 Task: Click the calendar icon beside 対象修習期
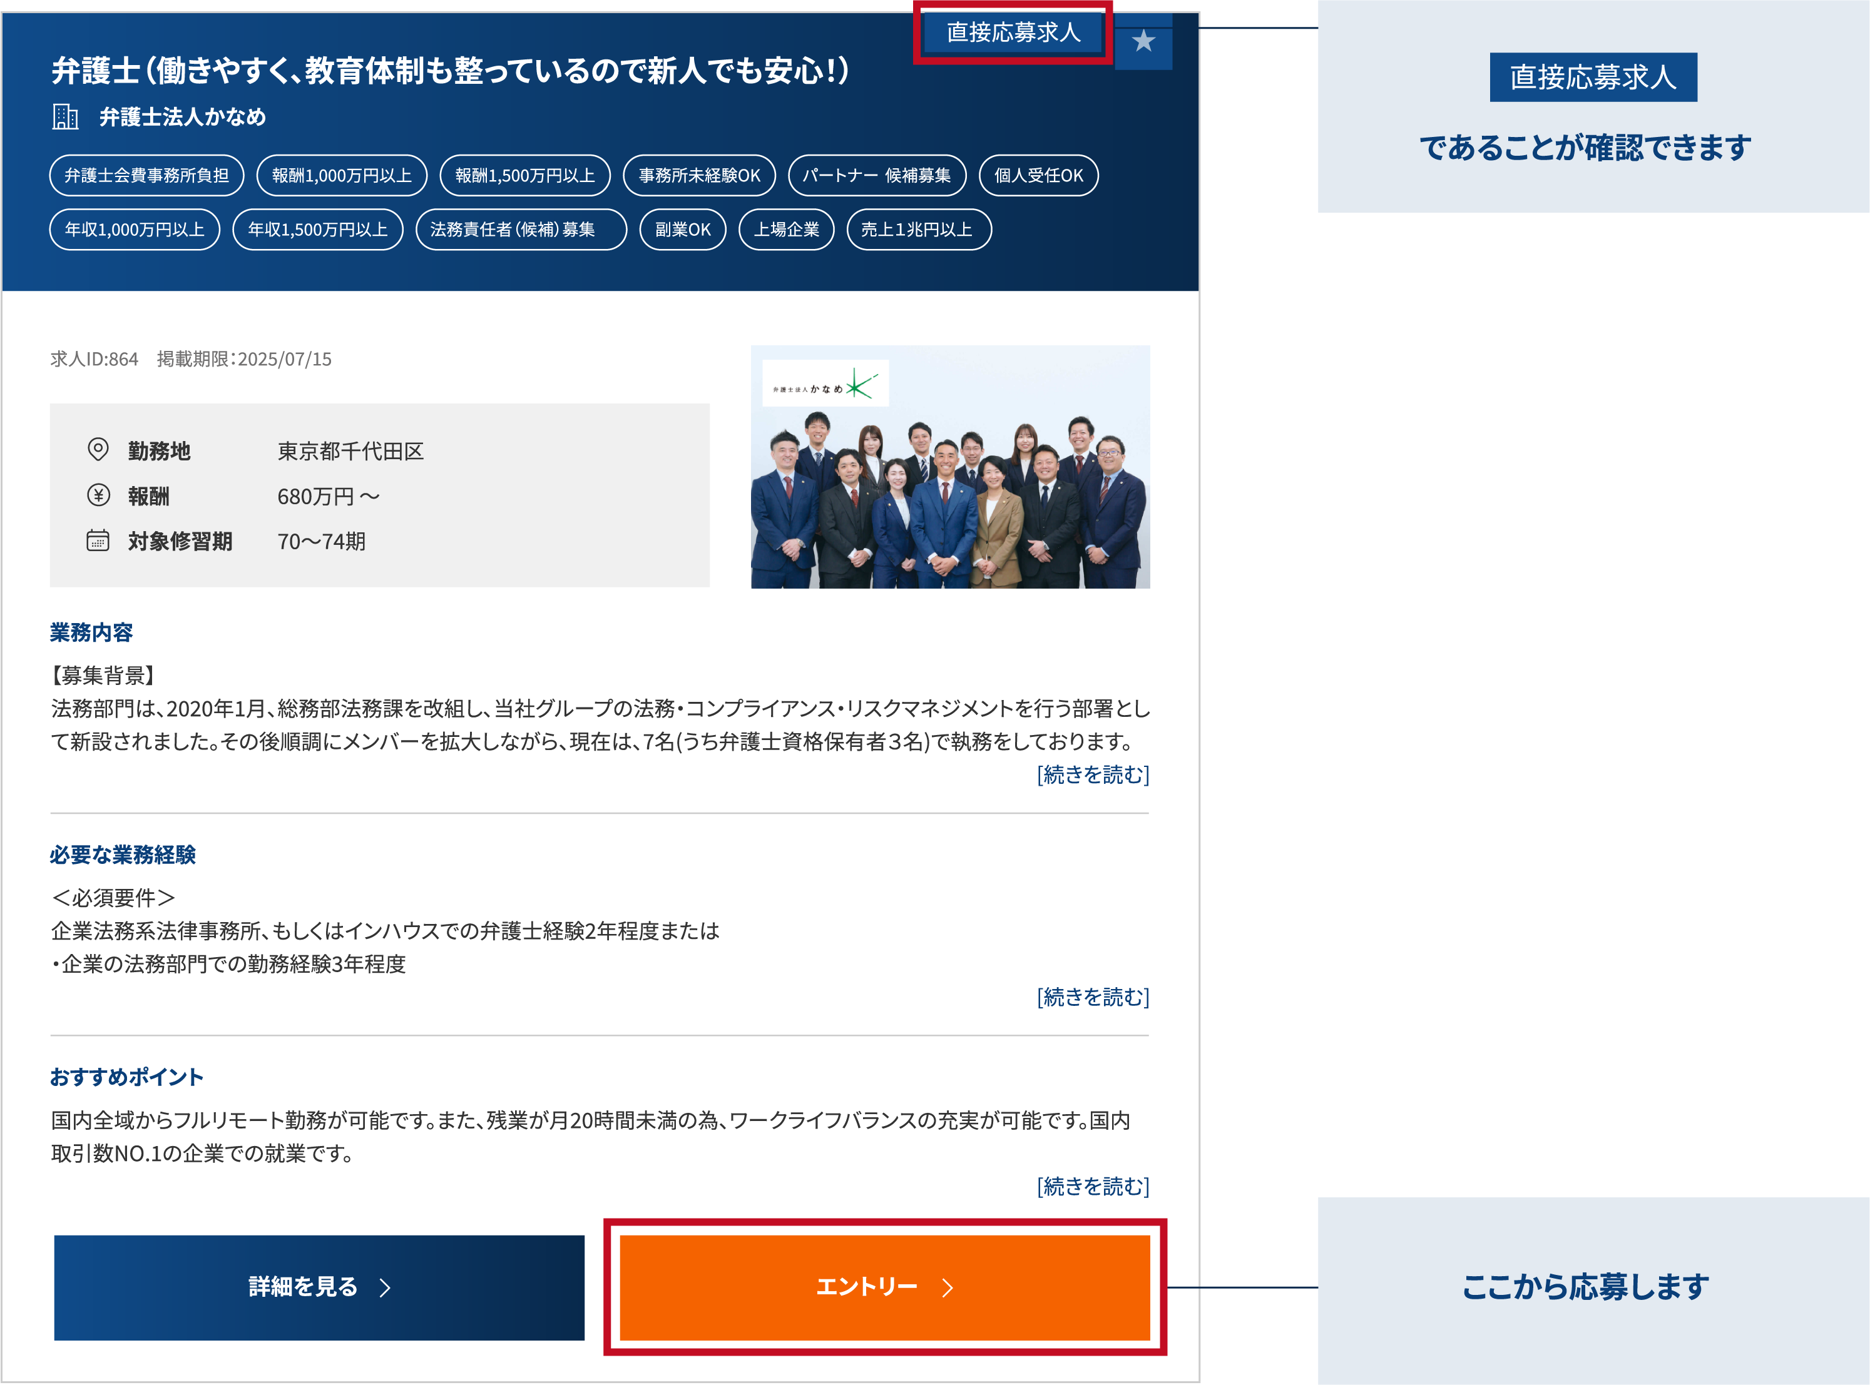tap(98, 540)
